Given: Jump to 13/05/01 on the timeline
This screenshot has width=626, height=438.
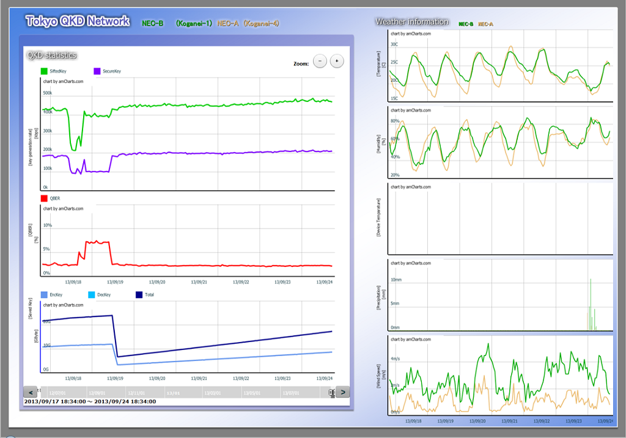Looking at the screenshot, I should (252, 393).
